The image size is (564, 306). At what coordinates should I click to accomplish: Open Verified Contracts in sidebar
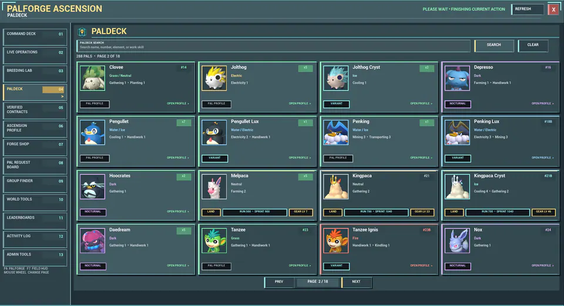point(35,110)
